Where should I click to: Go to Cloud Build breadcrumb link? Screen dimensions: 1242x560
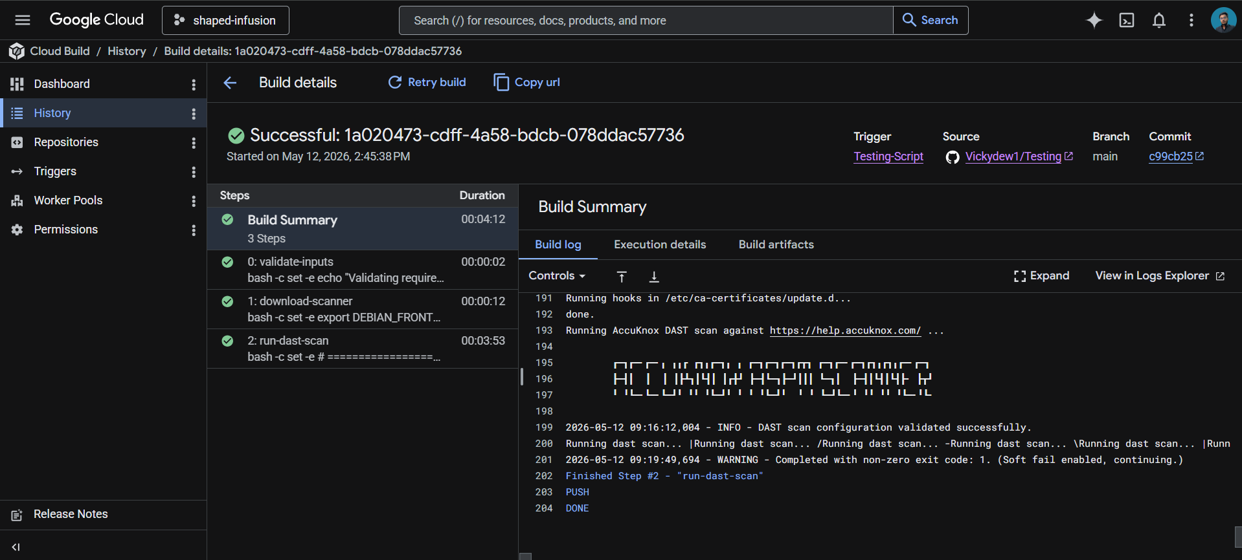(60, 51)
